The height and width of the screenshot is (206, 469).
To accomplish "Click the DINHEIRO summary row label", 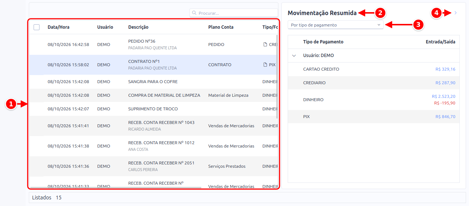I will (x=313, y=100).
